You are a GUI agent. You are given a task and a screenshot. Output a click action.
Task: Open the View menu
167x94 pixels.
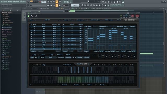[x=14, y=2]
